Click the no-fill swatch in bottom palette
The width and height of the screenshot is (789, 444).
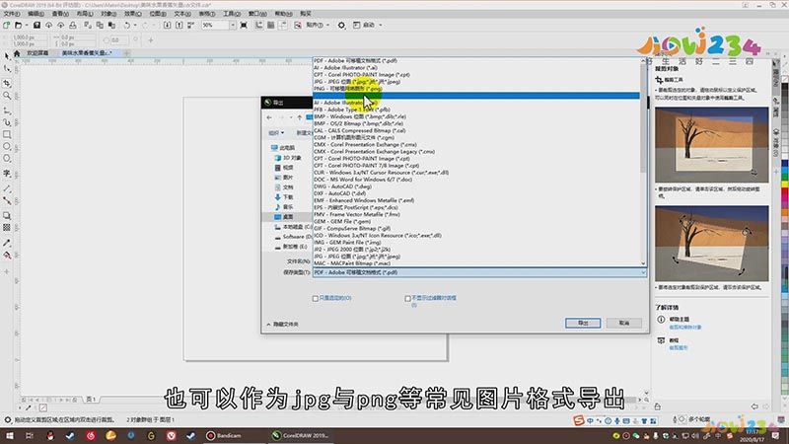(43, 407)
